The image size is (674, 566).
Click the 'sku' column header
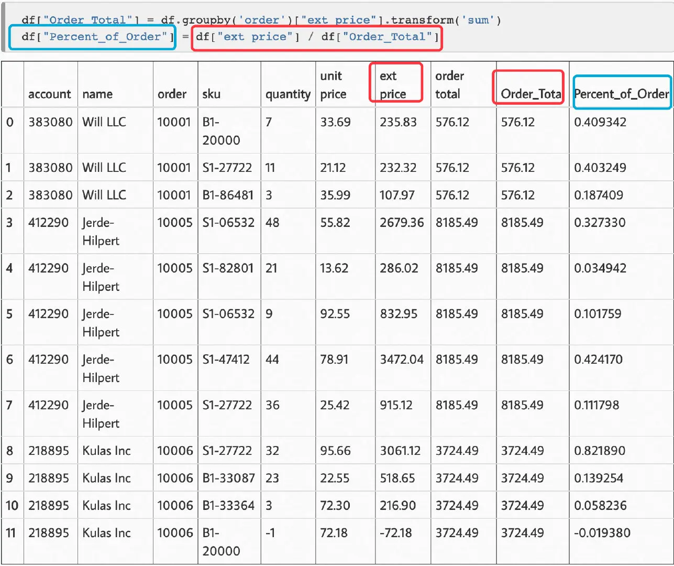point(211,94)
